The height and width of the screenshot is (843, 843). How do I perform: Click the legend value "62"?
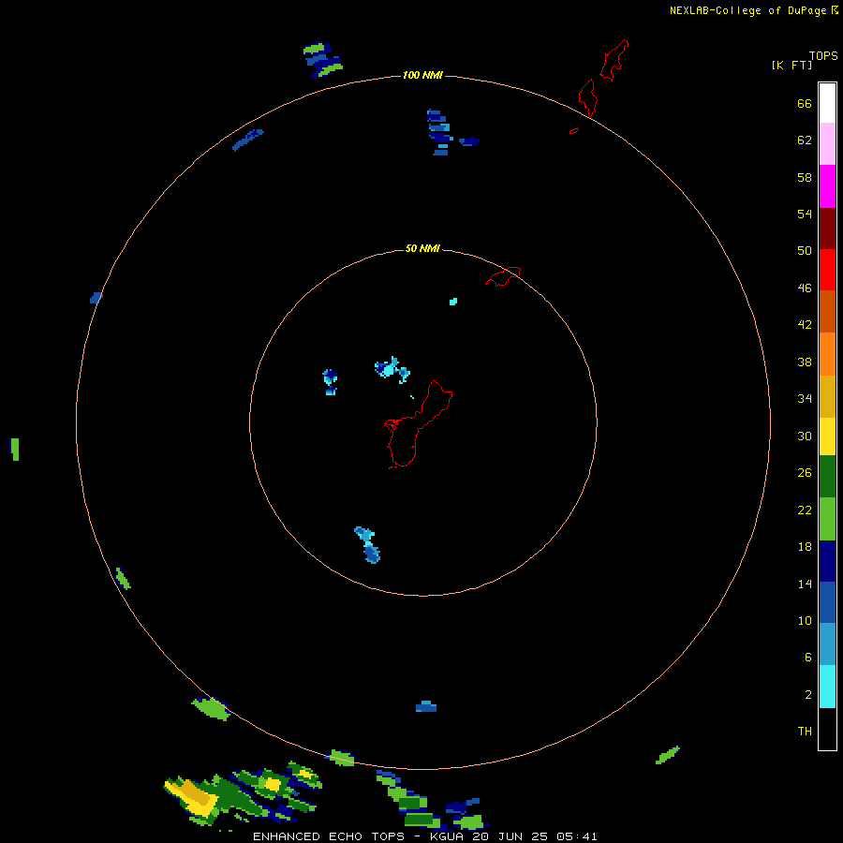tap(805, 140)
